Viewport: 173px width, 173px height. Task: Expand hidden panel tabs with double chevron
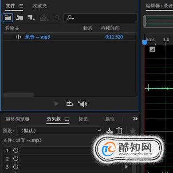[135, 118]
